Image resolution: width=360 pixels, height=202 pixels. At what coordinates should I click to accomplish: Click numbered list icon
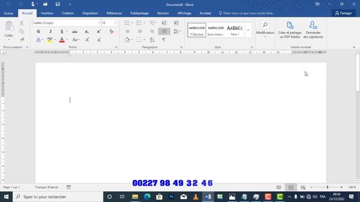[x=139, y=23]
